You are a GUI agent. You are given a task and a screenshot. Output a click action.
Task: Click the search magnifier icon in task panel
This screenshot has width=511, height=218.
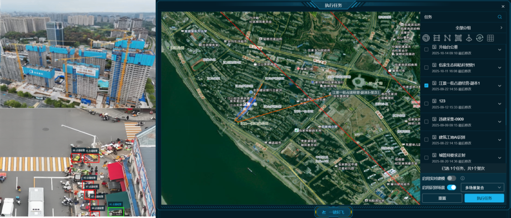coord(500,17)
